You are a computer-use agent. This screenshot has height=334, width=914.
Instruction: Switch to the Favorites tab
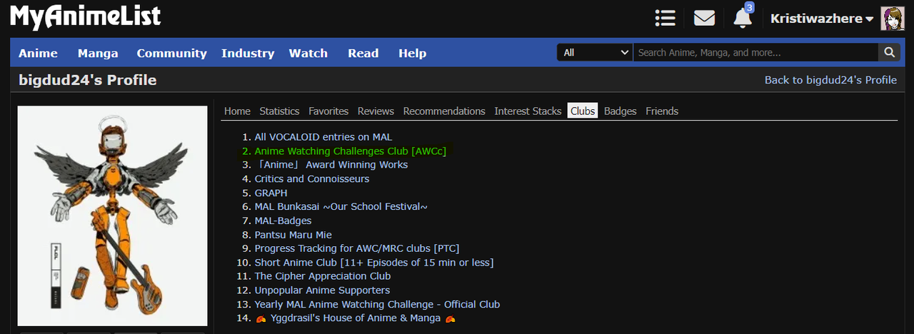[x=328, y=111]
